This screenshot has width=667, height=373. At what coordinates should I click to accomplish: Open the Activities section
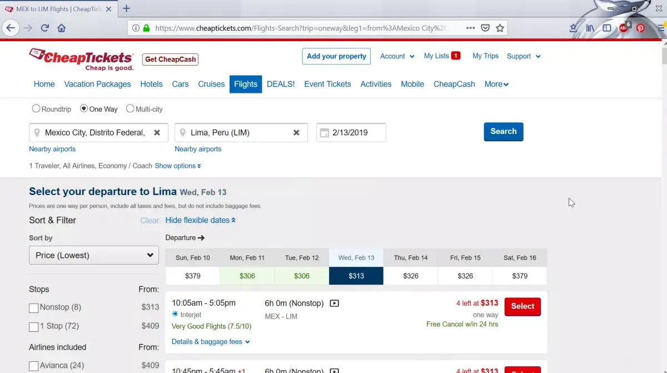pos(376,84)
